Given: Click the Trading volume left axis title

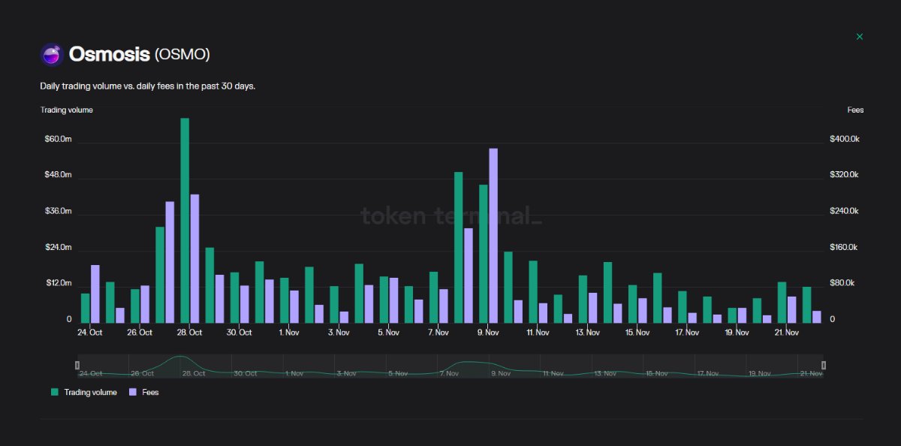Looking at the screenshot, I should coord(67,110).
